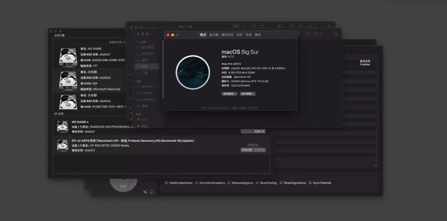Image resolution: width=447 pixels, height=221 pixels.
Task: Click 打开分区 for the EFI on APFS row
Action: pyautogui.click(x=247, y=150)
